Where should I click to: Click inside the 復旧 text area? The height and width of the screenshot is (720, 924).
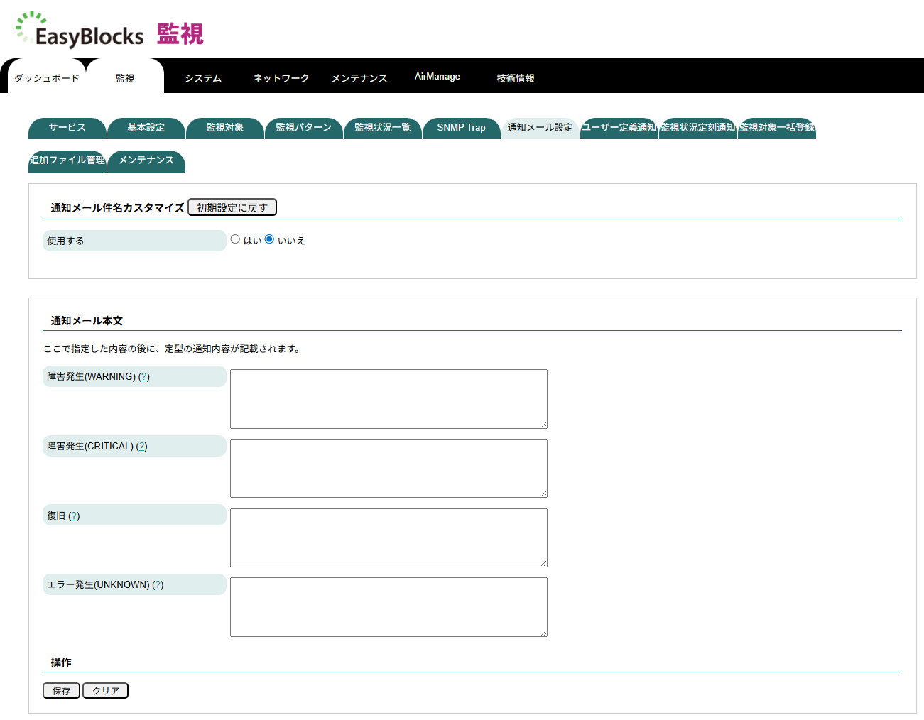[x=388, y=538]
